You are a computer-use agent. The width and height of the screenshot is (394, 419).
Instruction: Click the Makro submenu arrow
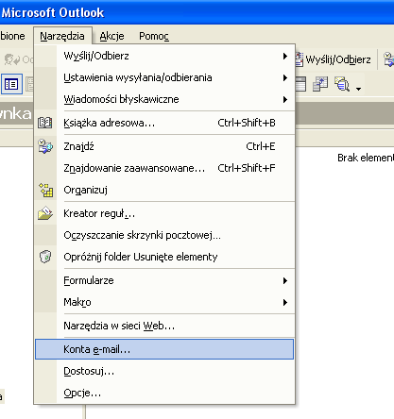pos(285,302)
